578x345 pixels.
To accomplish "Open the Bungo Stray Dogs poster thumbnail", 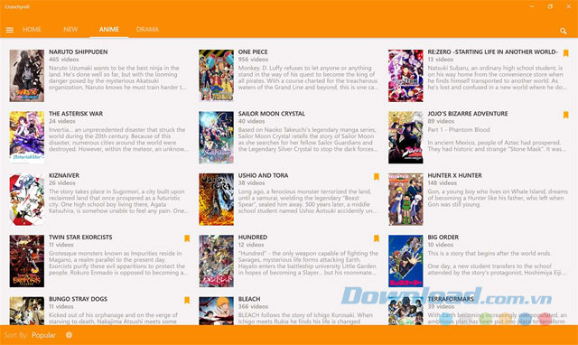I will pos(27,311).
